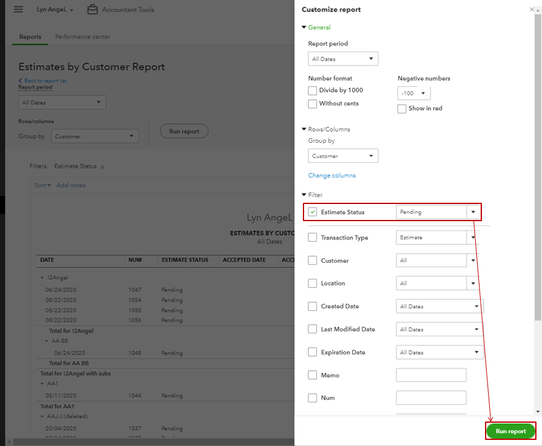Collapse the AAJ J (deleted) group

(42, 417)
